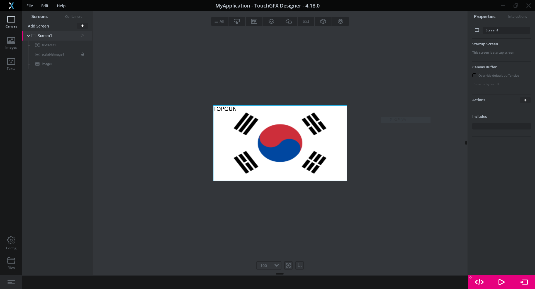This screenshot has width=535, height=289.
Task: Open the Help menu
Action: [61, 6]
